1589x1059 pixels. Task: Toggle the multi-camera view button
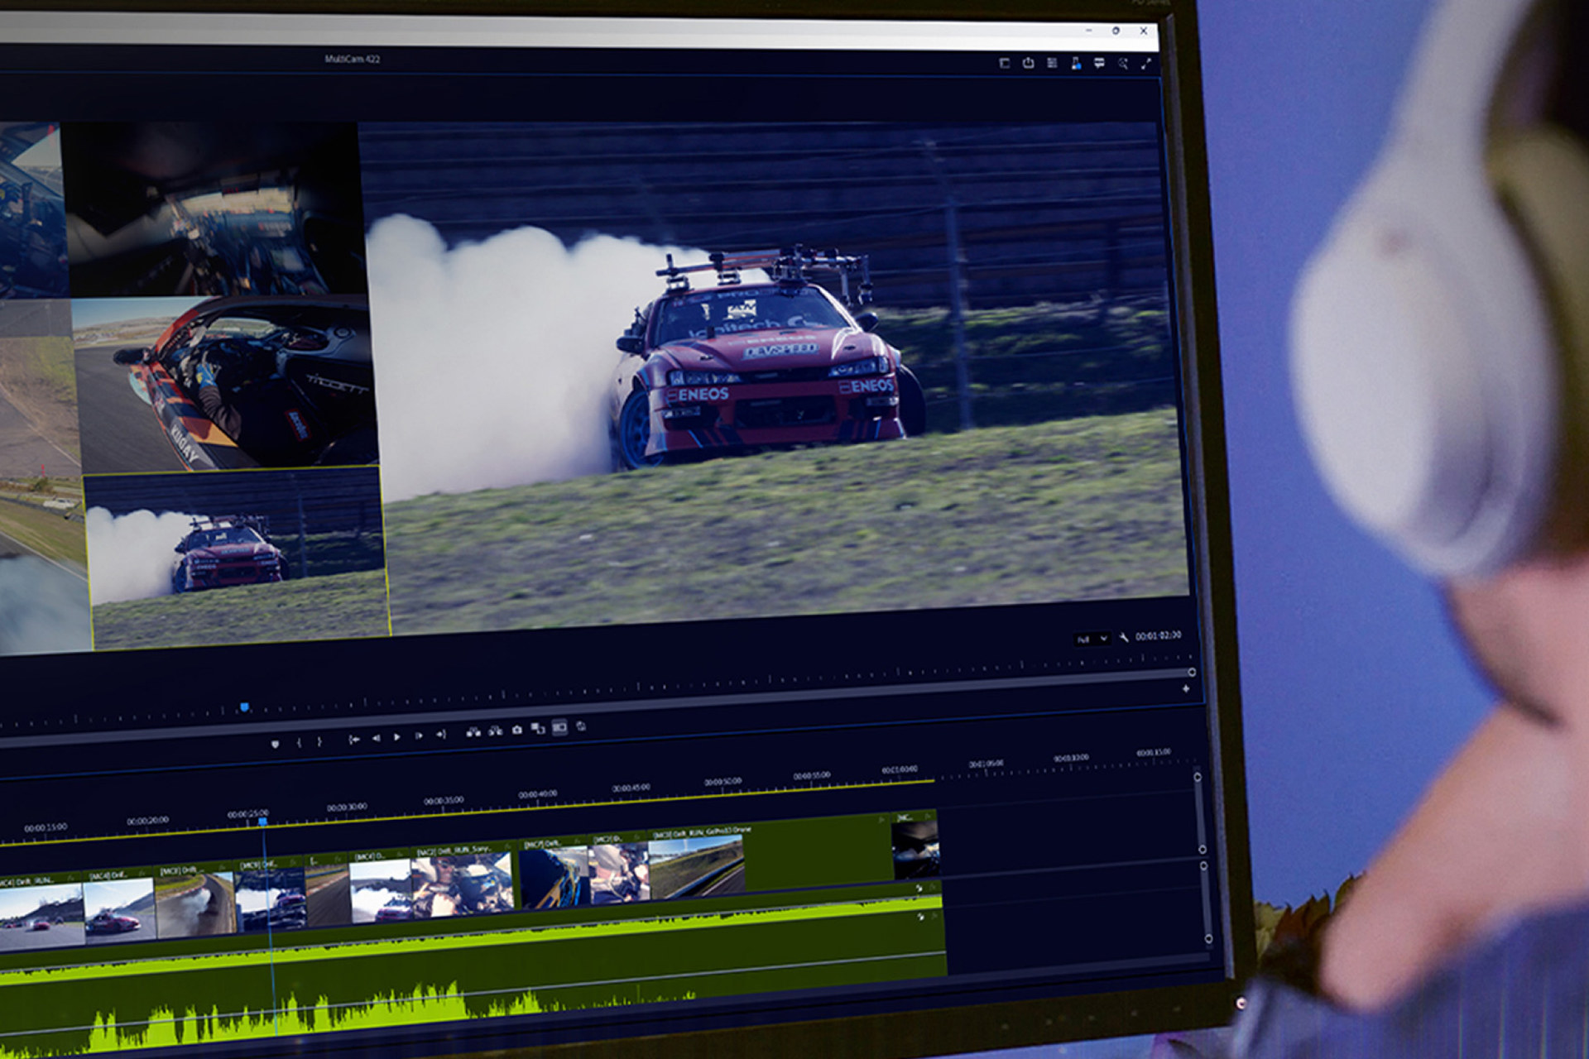(559, 727)
